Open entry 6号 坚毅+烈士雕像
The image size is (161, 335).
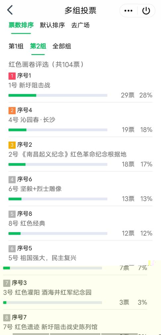click(x=35, y=189)
